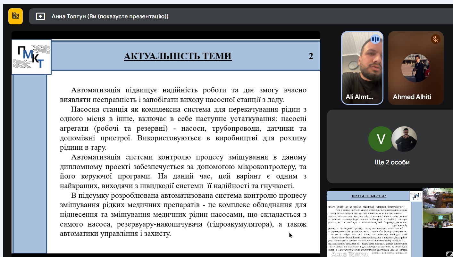Click the upper classroom camera image in self-view
The image size is (453, 257).
tap(438, 198)
